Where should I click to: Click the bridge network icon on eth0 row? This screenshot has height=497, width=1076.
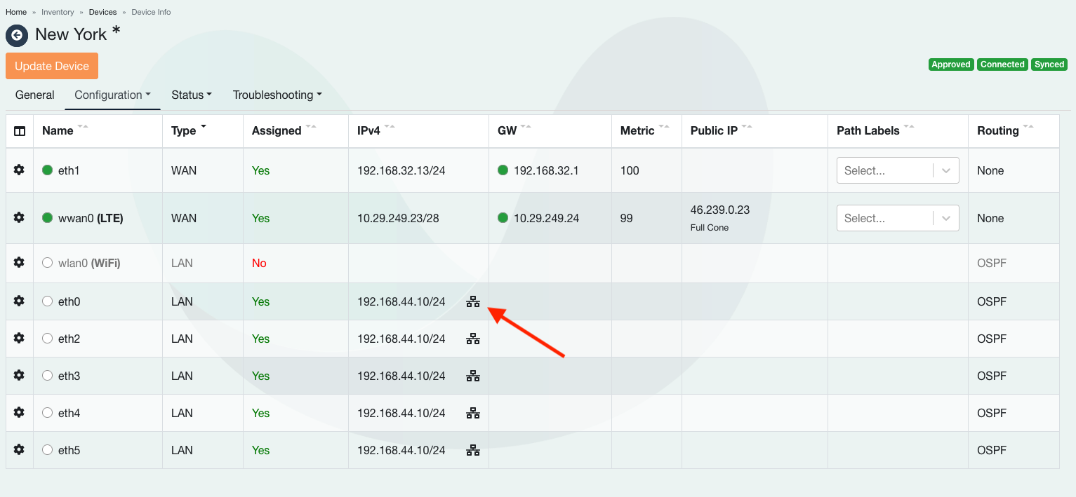pyautogui.click(x=473, y=301)
